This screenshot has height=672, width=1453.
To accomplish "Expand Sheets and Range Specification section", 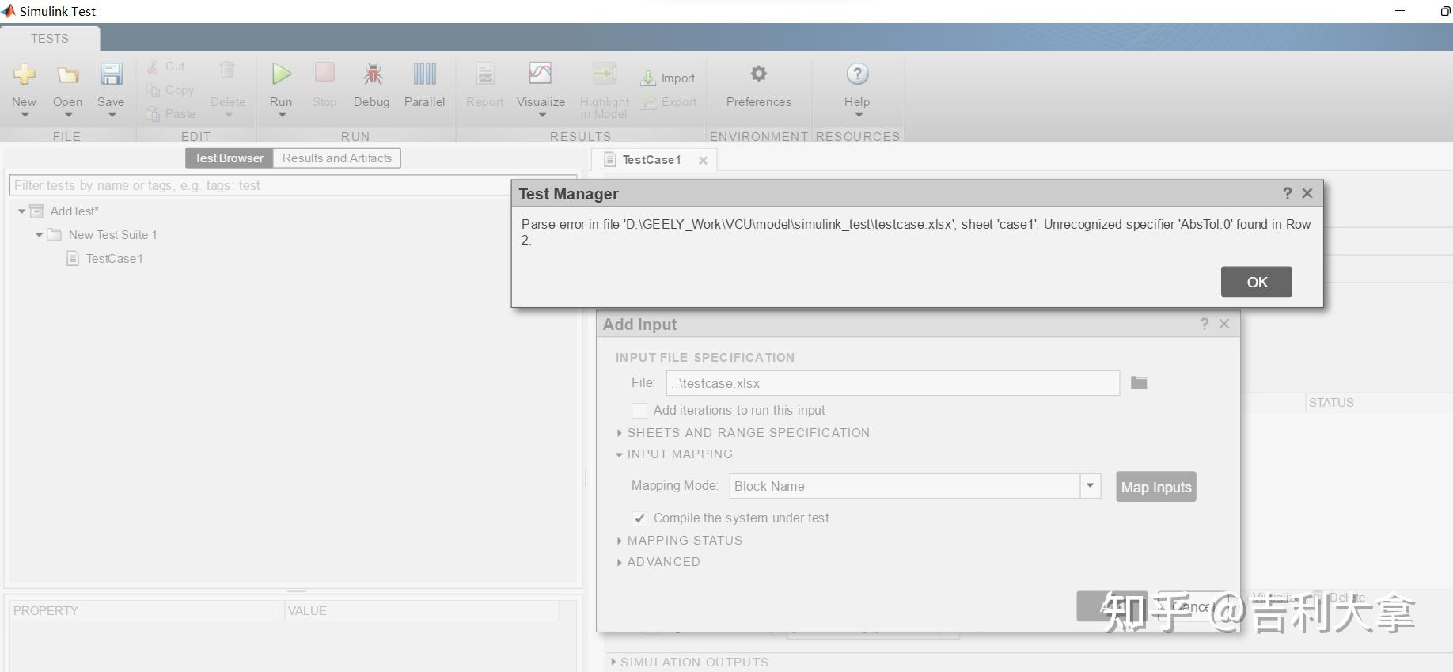I will pos(620,433).
